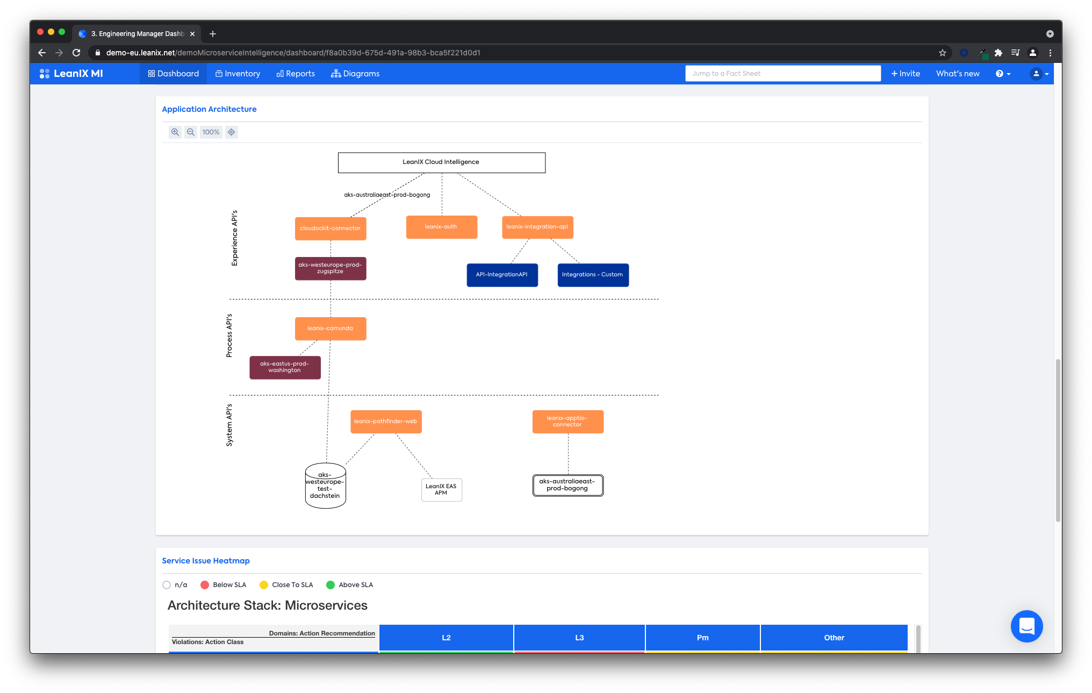Switch to the Inventory tab
Screen dimensions: 1092x693
pos(238,74)
